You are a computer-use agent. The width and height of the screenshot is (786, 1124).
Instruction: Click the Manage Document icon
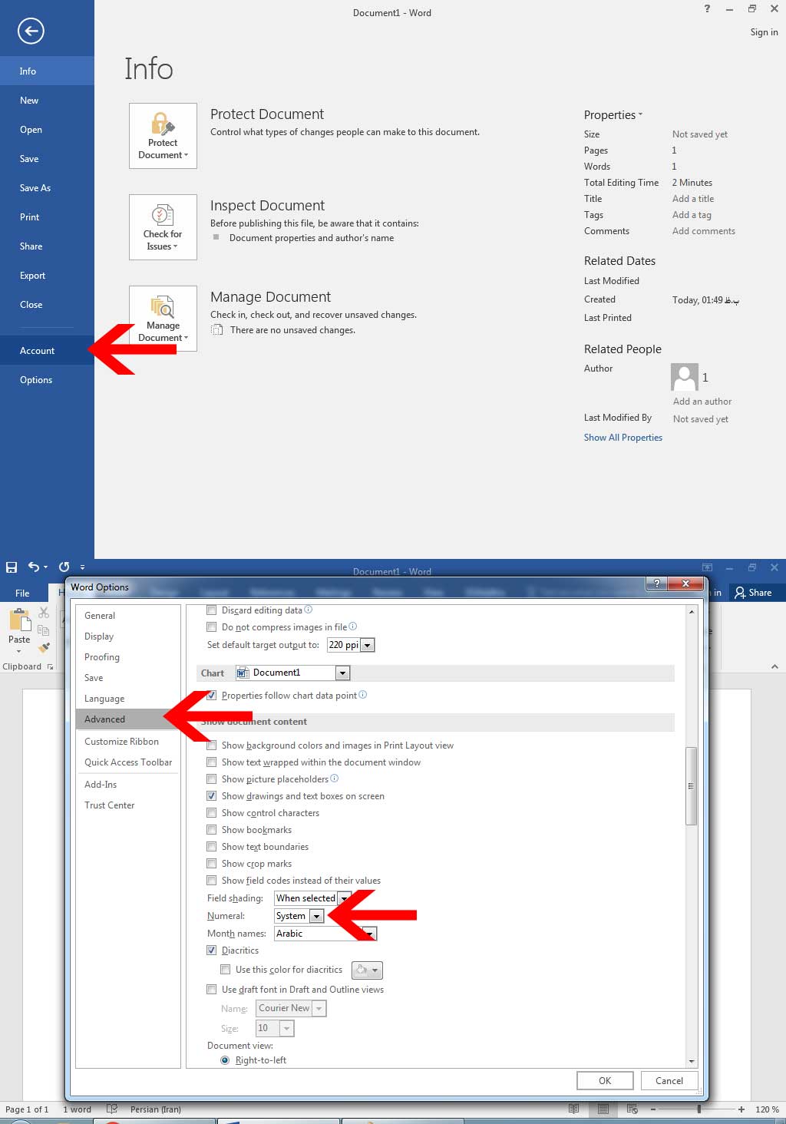pyautogui.click(x=163, y=306)
